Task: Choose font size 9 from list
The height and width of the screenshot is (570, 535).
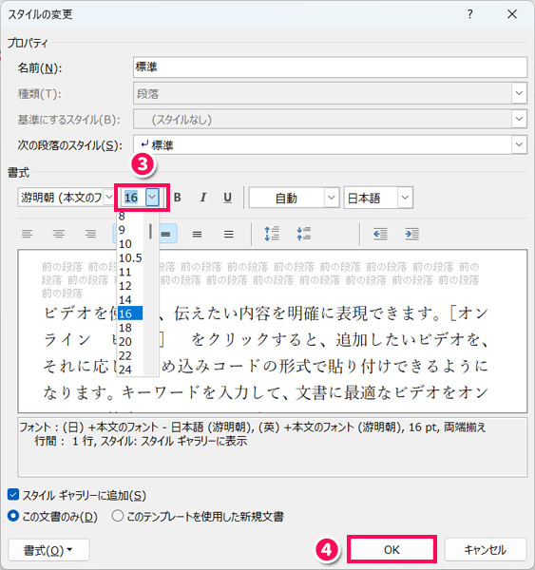Action: [130, 230]
